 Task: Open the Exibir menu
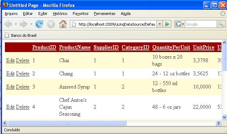pyautogui.click(x=43, y=14)
